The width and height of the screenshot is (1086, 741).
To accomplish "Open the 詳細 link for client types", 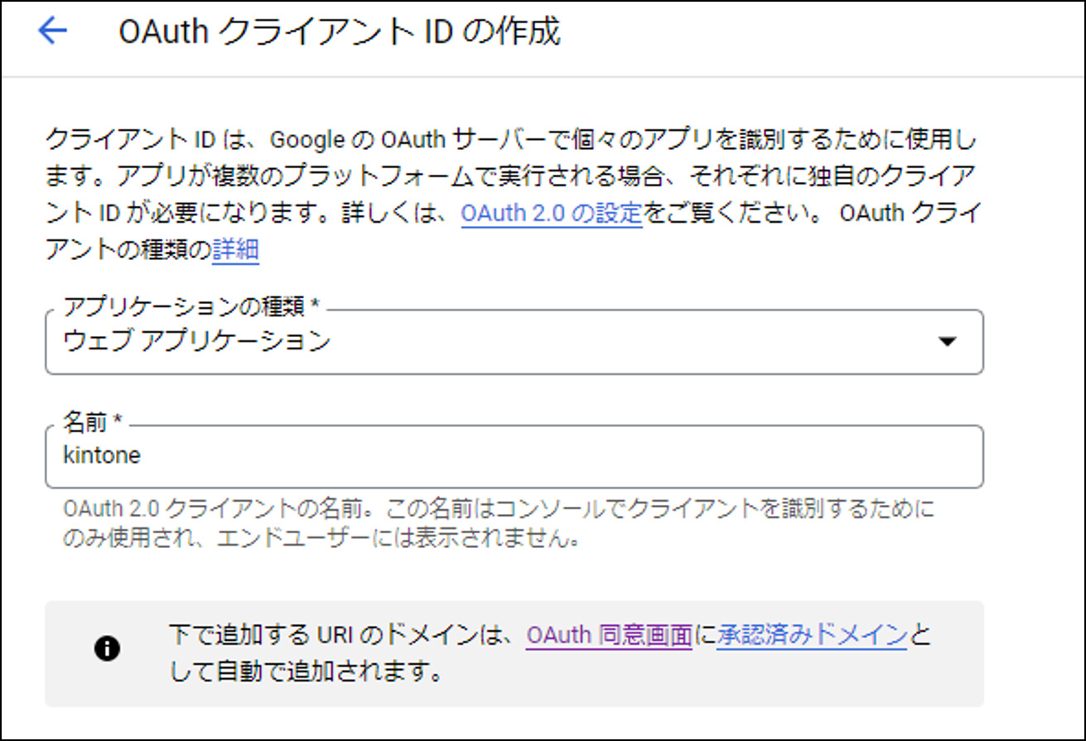I will (236, 249).
